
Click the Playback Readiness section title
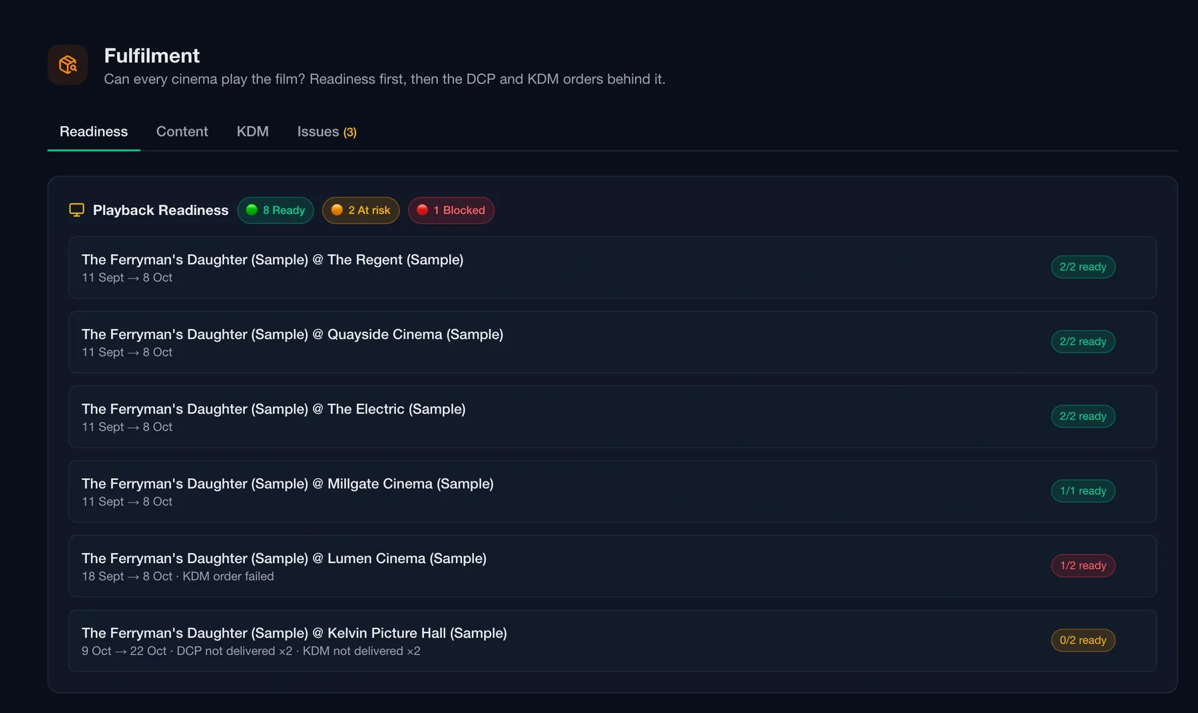pyautogui.click(x=160, y=210)
